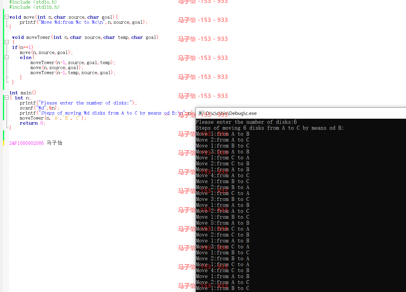Image resolution: width=406 pixels, height=292 pixels.
Task: Click the moveTower(n-1,source,goal,temp) call
Action: click(x=73, y=63)
